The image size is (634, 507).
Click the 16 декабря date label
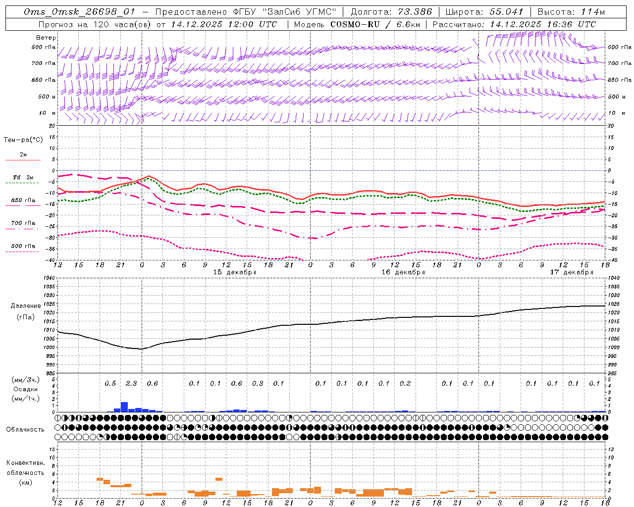pos(403,272)
